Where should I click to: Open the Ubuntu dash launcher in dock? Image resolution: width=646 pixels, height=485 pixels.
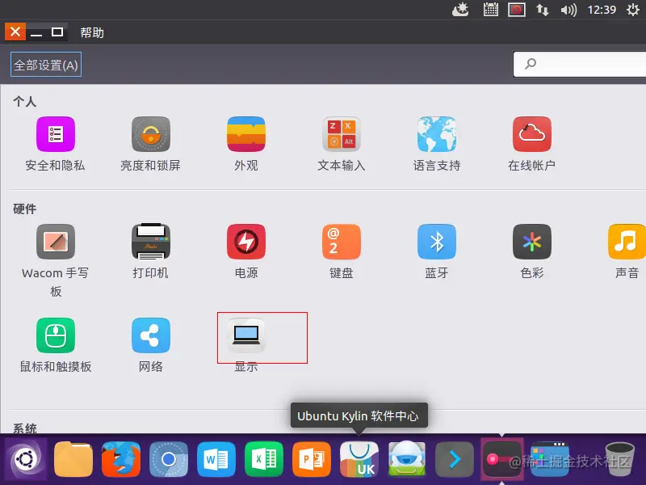click(x=26, y=459)
